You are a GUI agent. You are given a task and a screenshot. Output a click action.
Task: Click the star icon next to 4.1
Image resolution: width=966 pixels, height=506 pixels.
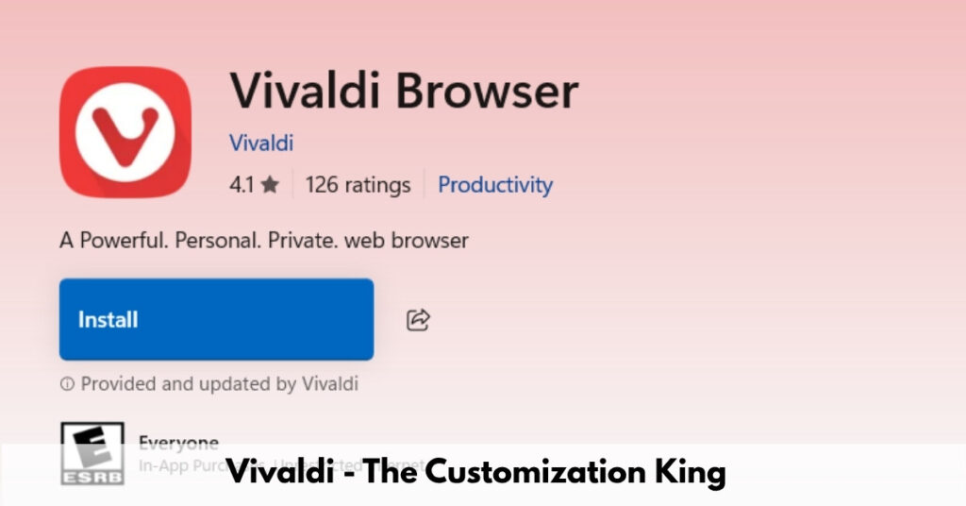pos(270,184)
